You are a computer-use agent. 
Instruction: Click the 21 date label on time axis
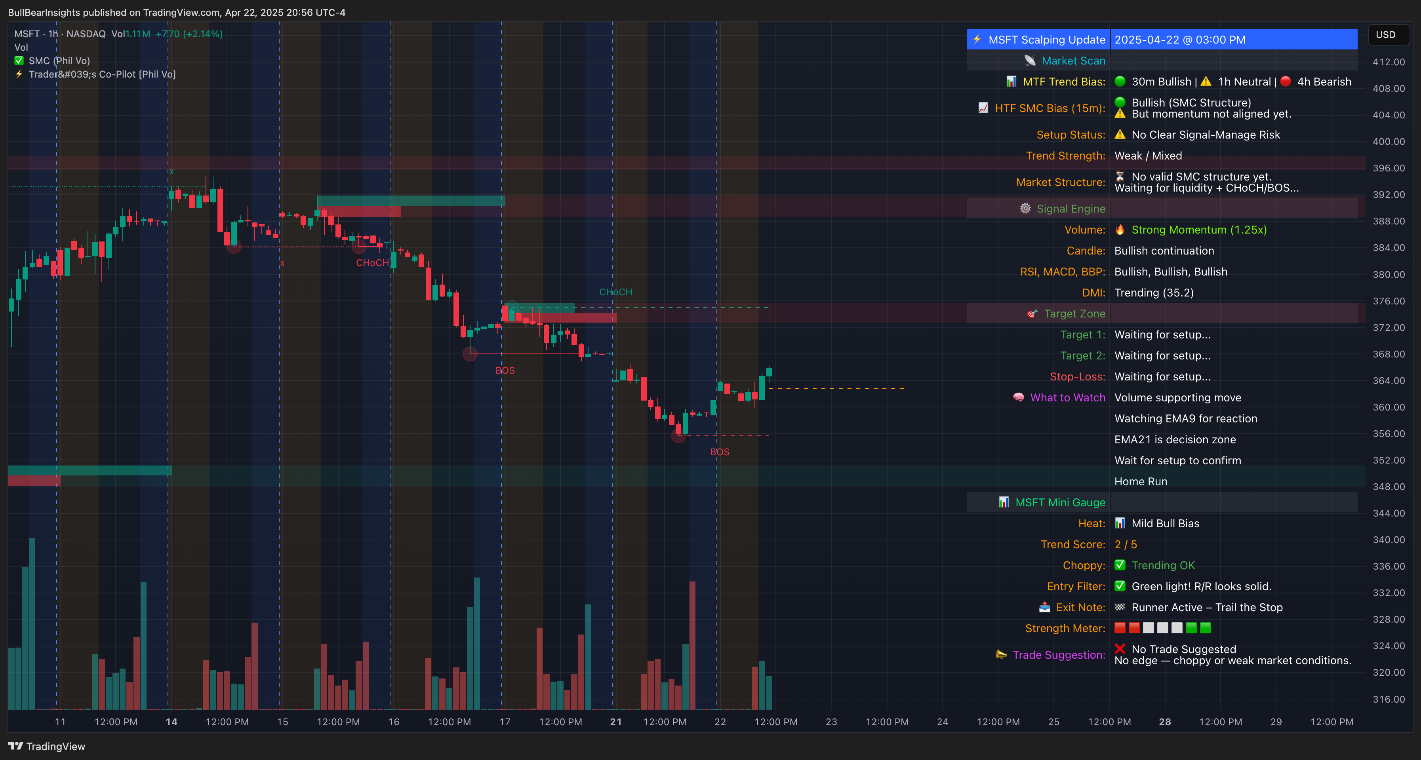click(615, 721)
